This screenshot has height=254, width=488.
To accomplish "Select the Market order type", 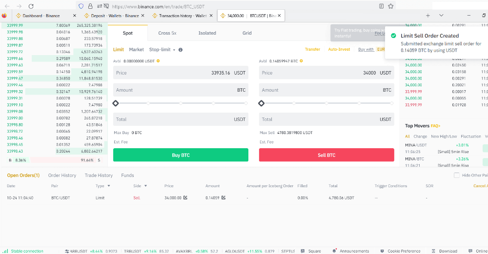I will (x=136, y=50).
